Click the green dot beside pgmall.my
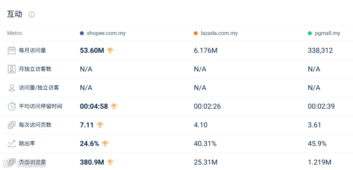Screen dimensions: 353x170 click(x=310, y=33)
